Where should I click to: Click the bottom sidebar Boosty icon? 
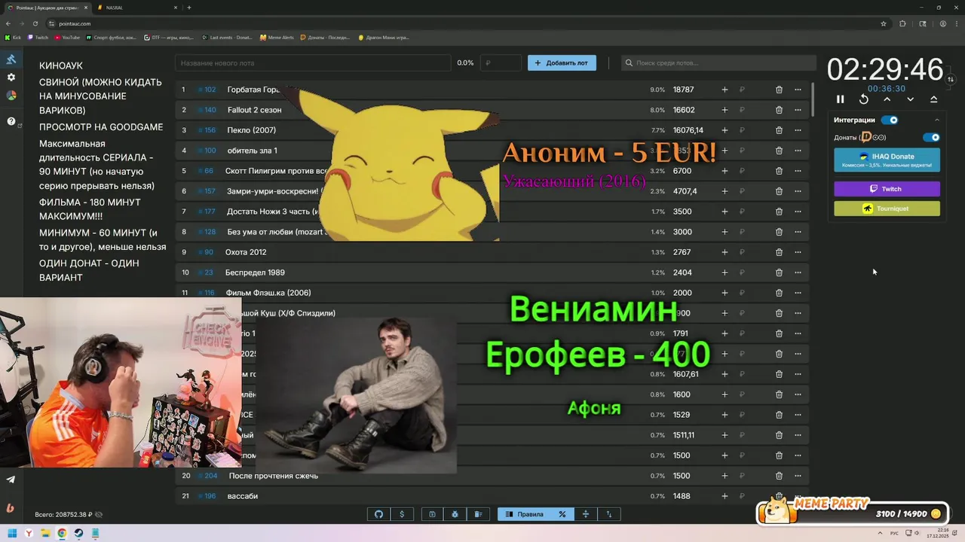11,508
